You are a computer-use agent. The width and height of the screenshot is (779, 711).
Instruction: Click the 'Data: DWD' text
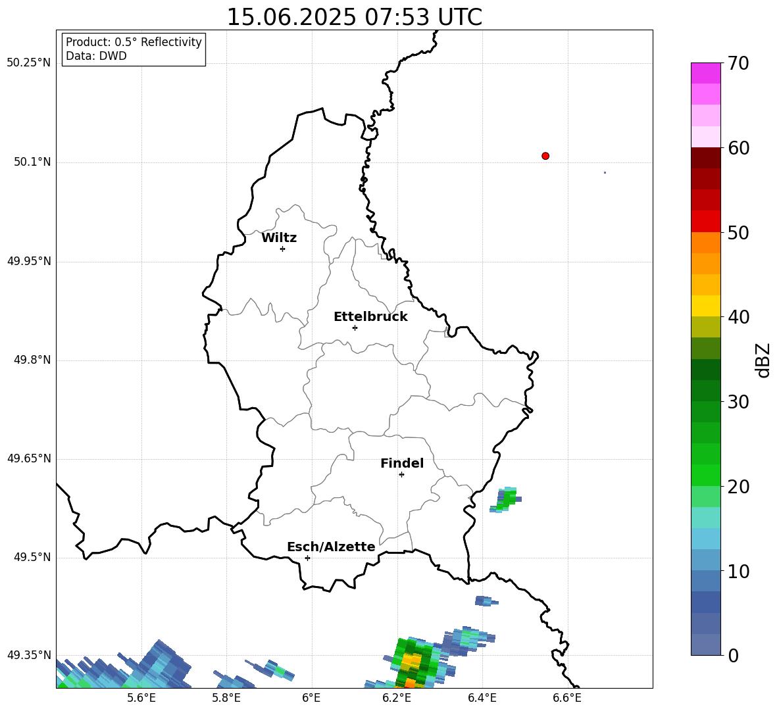pyautogui.click(x=96, y=56)
